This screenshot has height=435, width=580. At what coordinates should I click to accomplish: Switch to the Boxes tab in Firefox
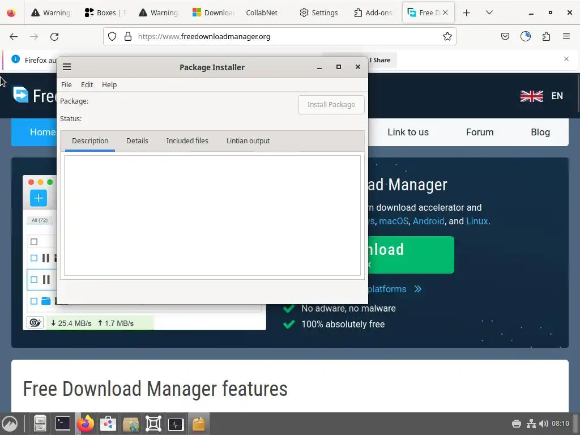(105, 12)
